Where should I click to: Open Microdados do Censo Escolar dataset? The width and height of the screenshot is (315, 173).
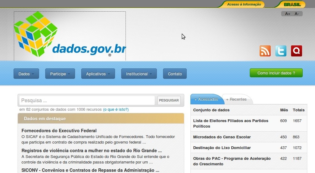point(222,137)
